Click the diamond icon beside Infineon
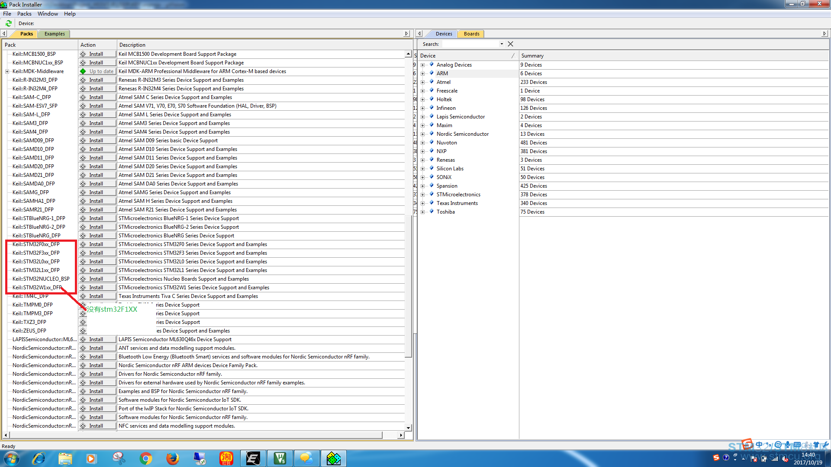 432,108
